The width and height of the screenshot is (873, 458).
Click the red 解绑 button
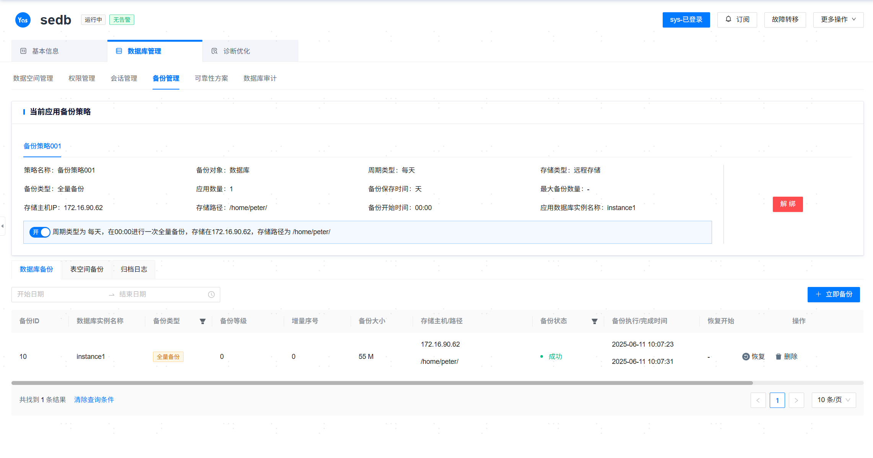[x=788, y=204]
